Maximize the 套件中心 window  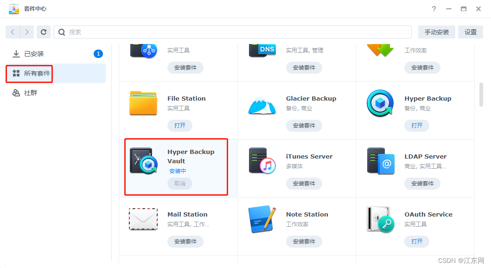click(x=464, y=9)
